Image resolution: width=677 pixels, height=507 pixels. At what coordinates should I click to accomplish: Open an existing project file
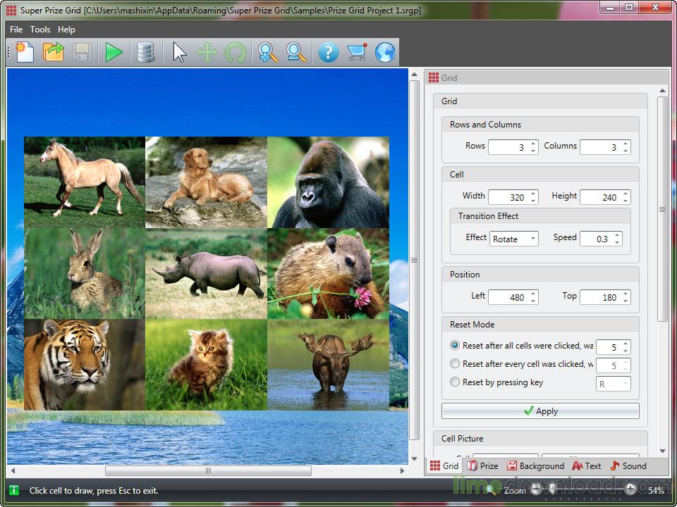(53, 51)
